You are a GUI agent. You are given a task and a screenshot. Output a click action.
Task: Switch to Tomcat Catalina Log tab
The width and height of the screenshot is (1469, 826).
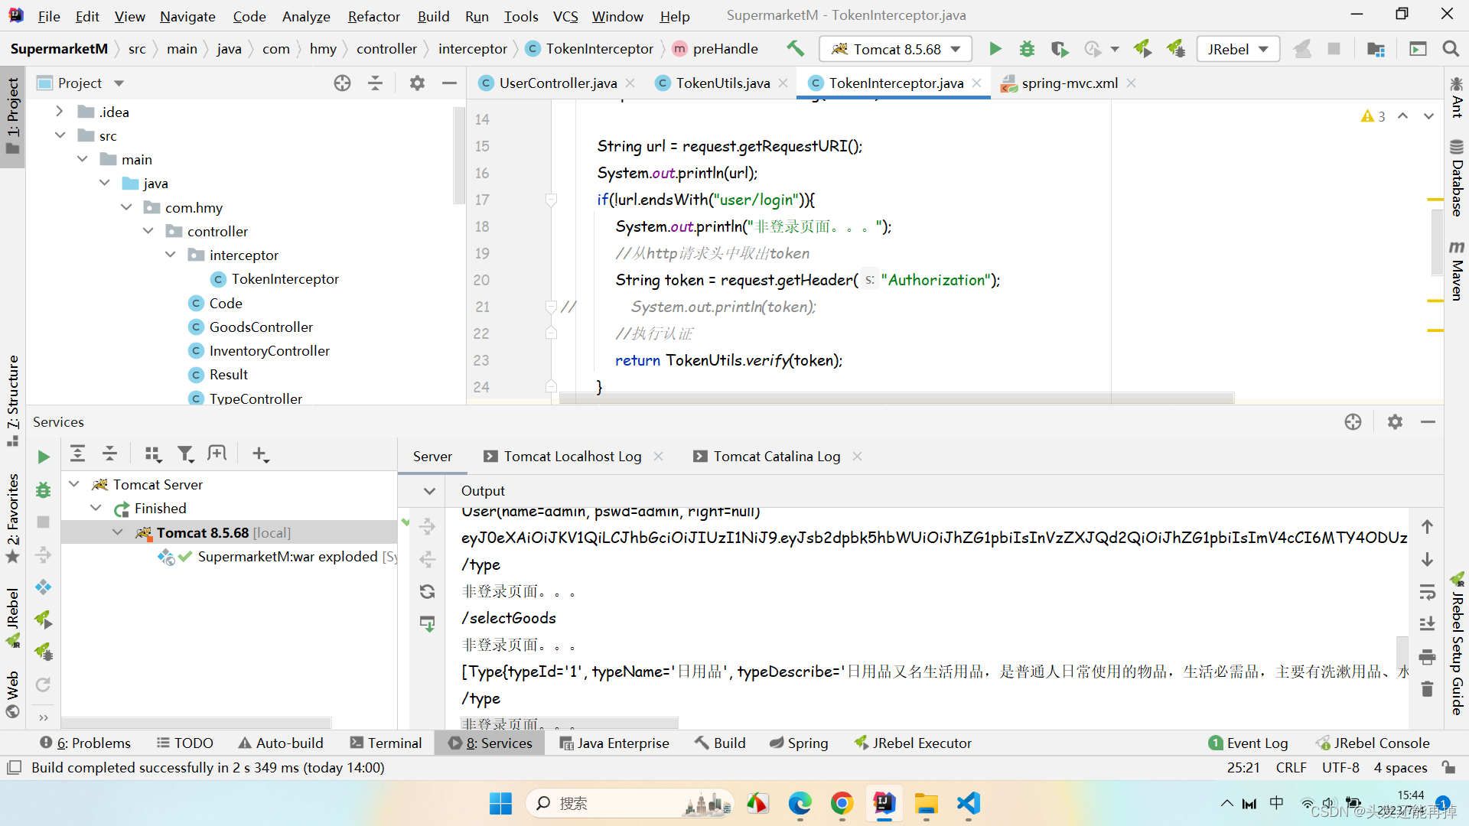pyautogui.click(x=777, y=457)
